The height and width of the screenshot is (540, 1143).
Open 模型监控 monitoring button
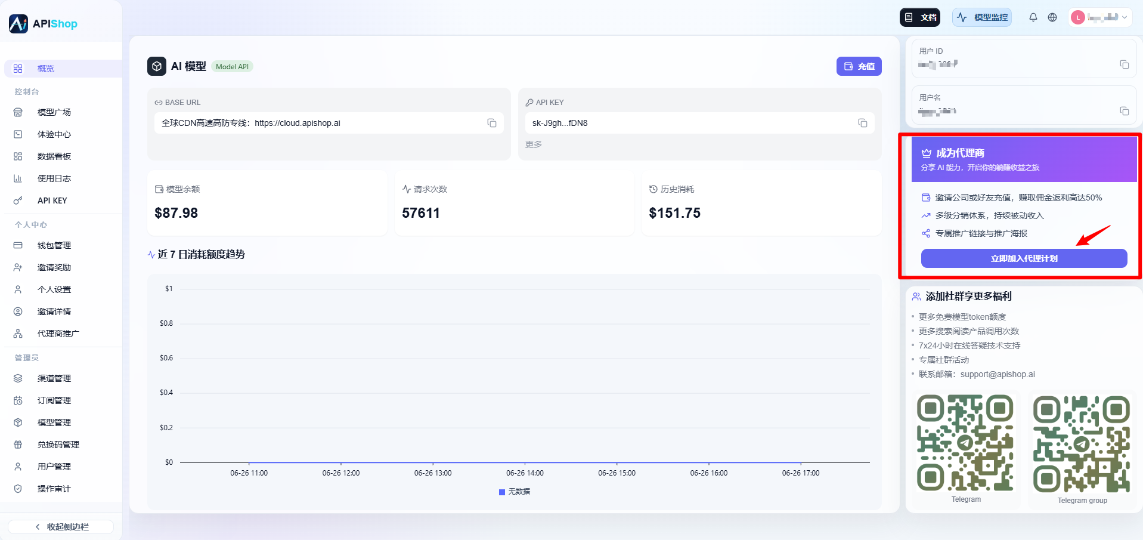coord(982,17)
